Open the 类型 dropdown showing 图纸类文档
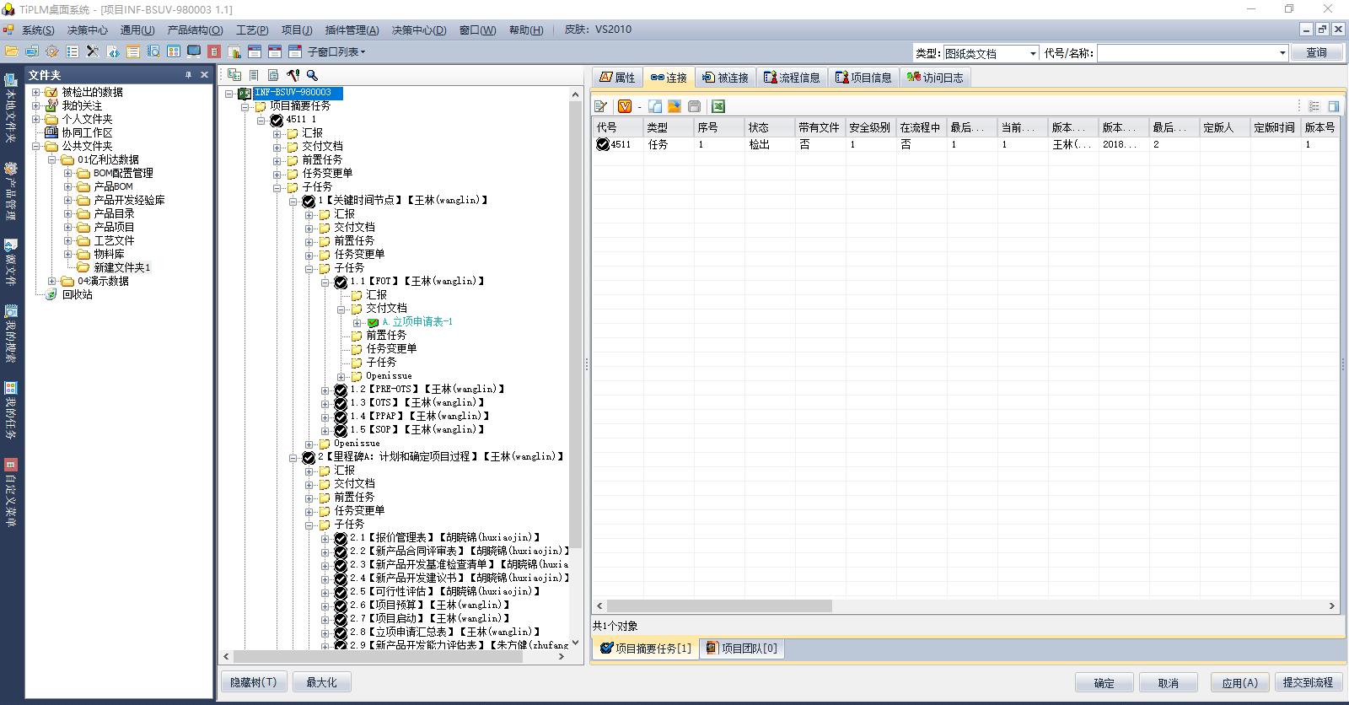This screenshot has height=705, width=1349. (1033, 53)
